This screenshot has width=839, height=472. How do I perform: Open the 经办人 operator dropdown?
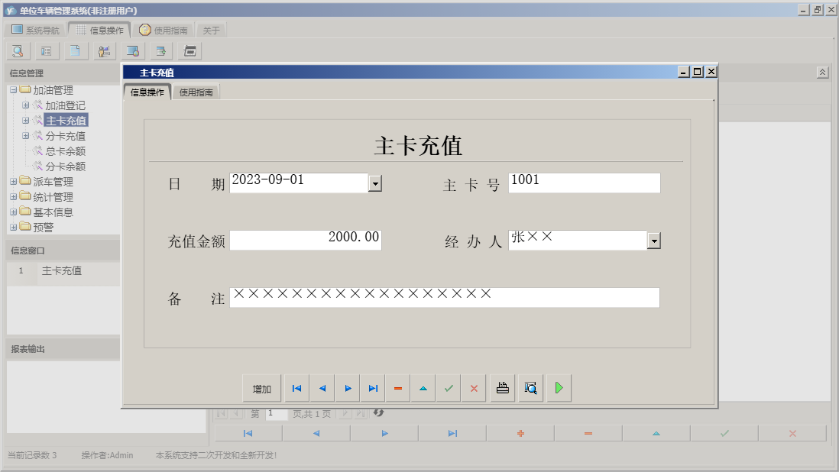pyautogui.click(x=653, y=240)
